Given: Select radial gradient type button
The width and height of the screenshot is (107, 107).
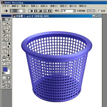Looking at the screenshot, I should tap(36, 11).
